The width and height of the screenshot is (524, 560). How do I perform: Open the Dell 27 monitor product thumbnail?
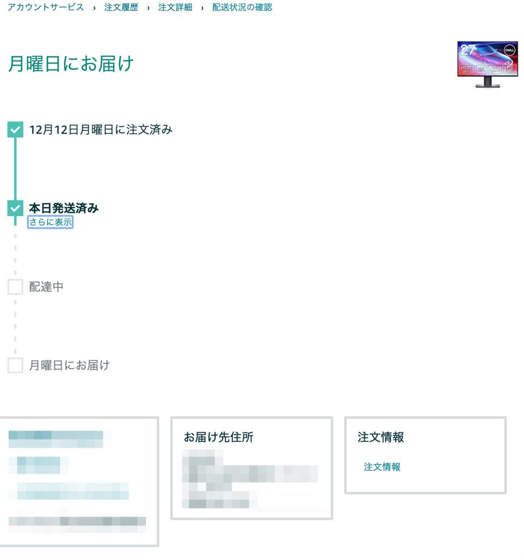click(x=487, y=65)
